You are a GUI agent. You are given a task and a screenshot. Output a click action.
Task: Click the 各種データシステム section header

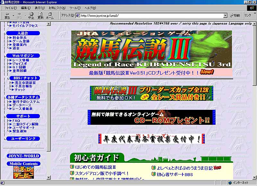tap(23, 97)
